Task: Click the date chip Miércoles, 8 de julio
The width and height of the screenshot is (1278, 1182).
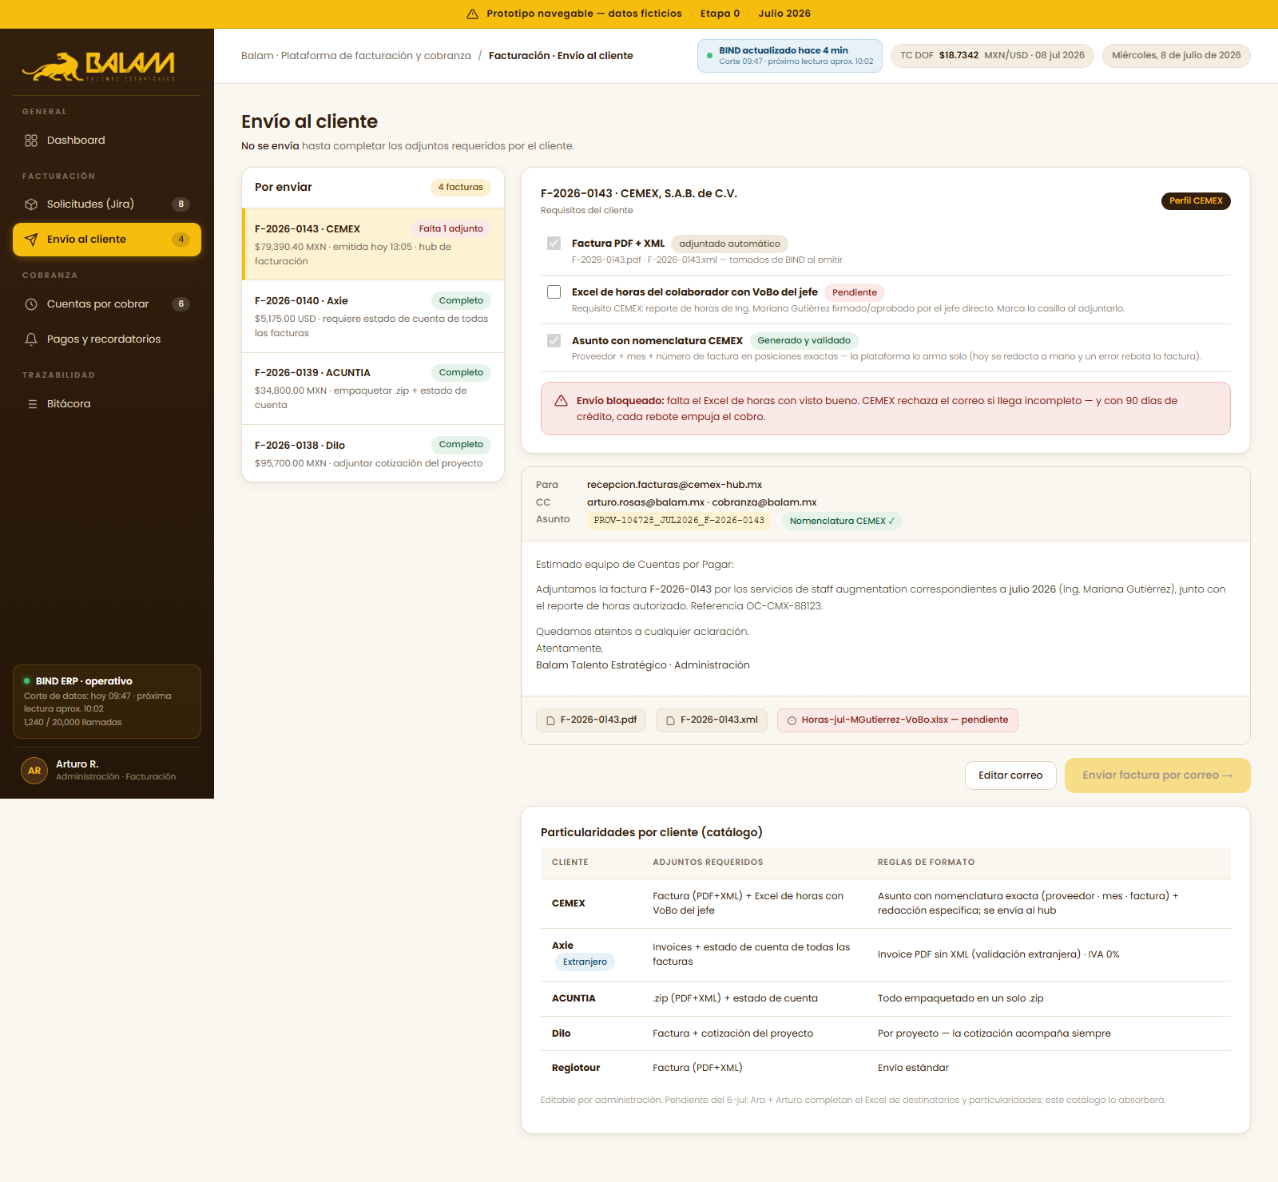Action: coord(1177,56)
